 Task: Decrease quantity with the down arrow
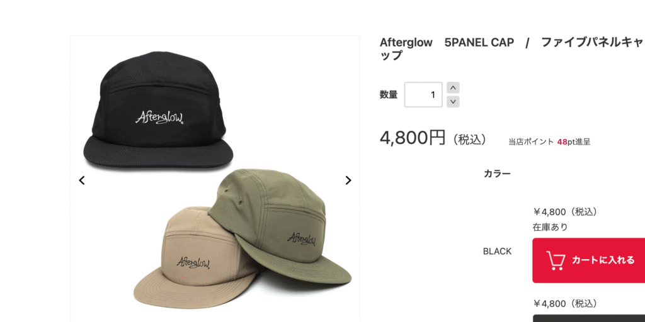[x=453, y=101]
